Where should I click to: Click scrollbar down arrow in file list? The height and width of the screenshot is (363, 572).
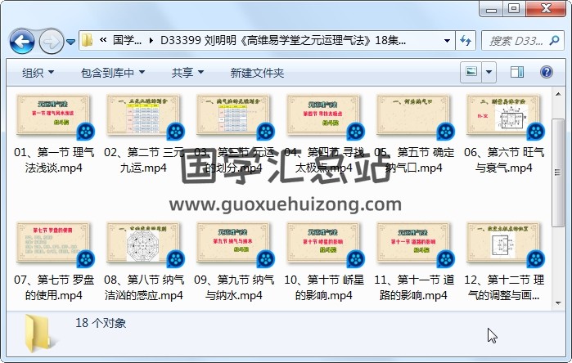pyautogui.click(x=558, y=302)
